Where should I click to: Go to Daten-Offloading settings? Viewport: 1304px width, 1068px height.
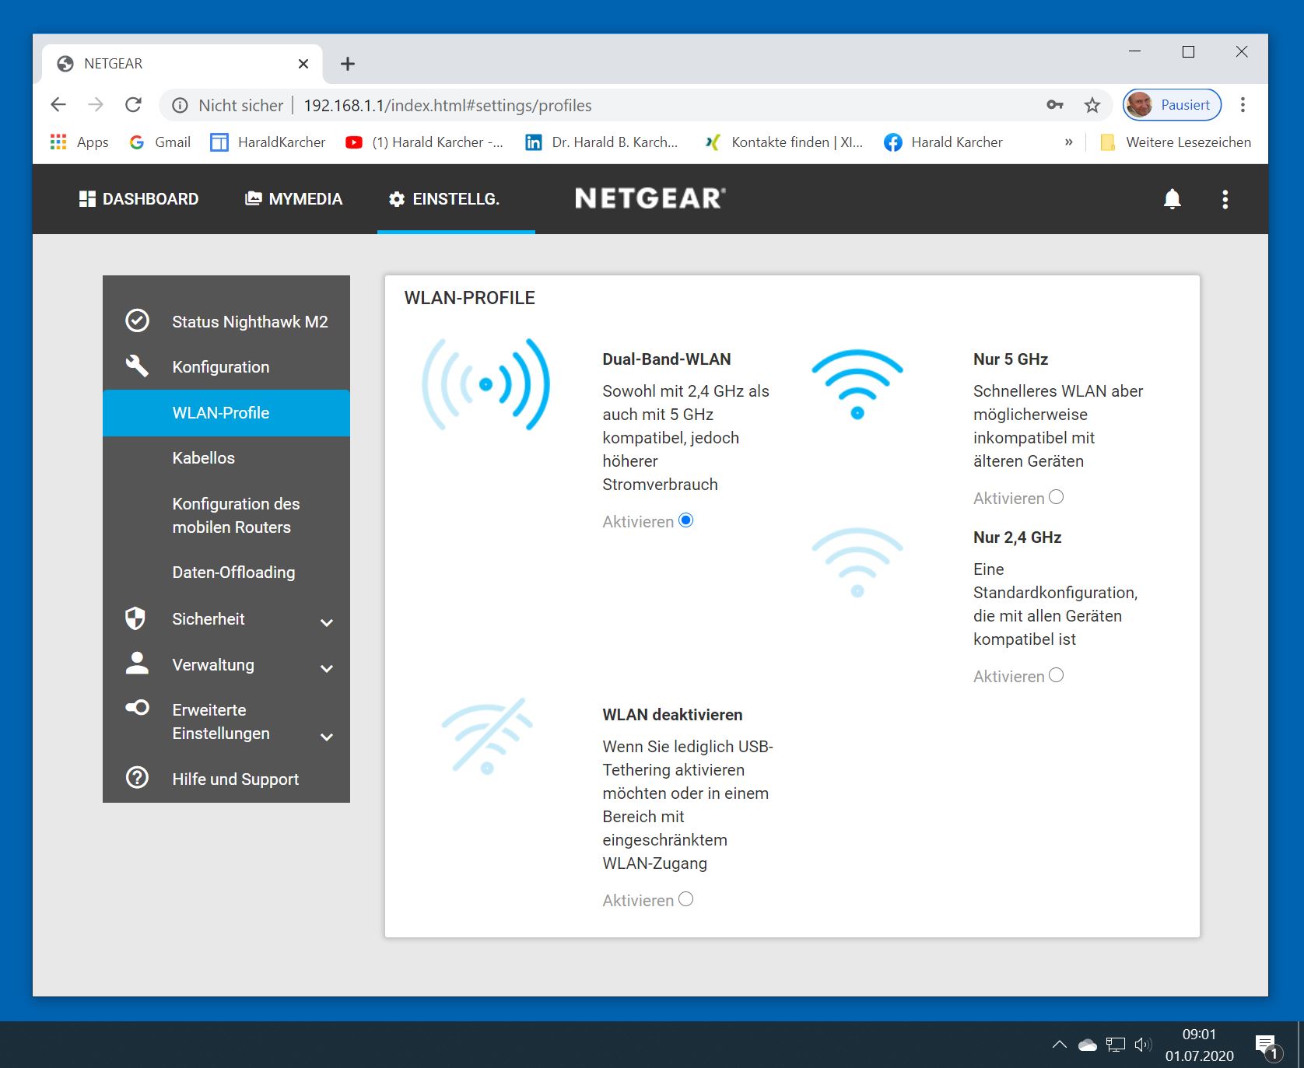coord(233,573)
